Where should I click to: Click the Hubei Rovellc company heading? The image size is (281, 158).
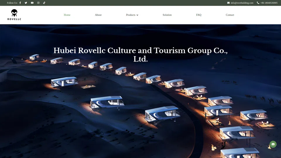click(140, 55)
